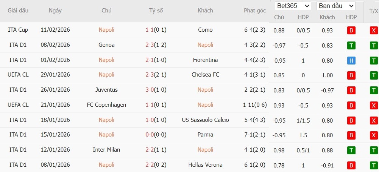
Task: Click the green T handicap badge in the Inter Milan row
Action: 351,150
